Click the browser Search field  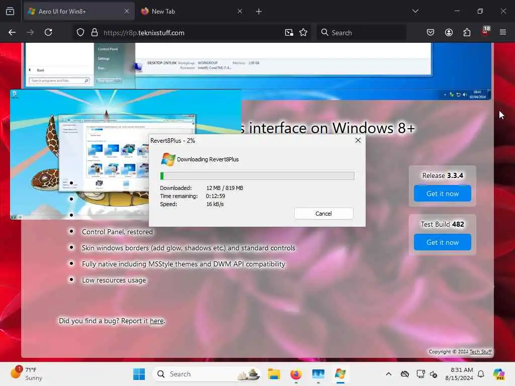(362, 33)
